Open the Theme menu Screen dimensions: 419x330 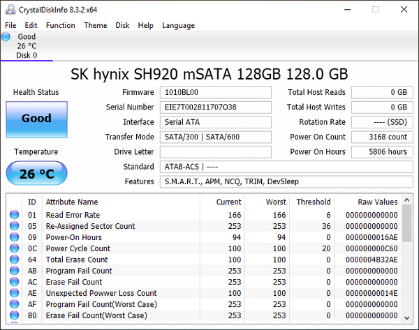96,25
